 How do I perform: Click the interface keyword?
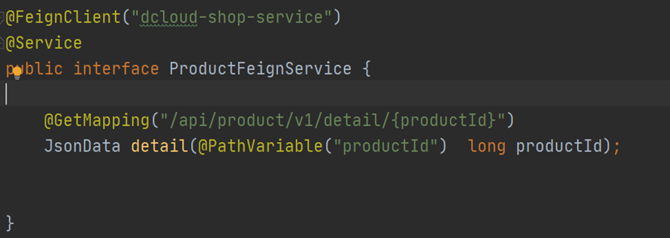click(116, 69)
